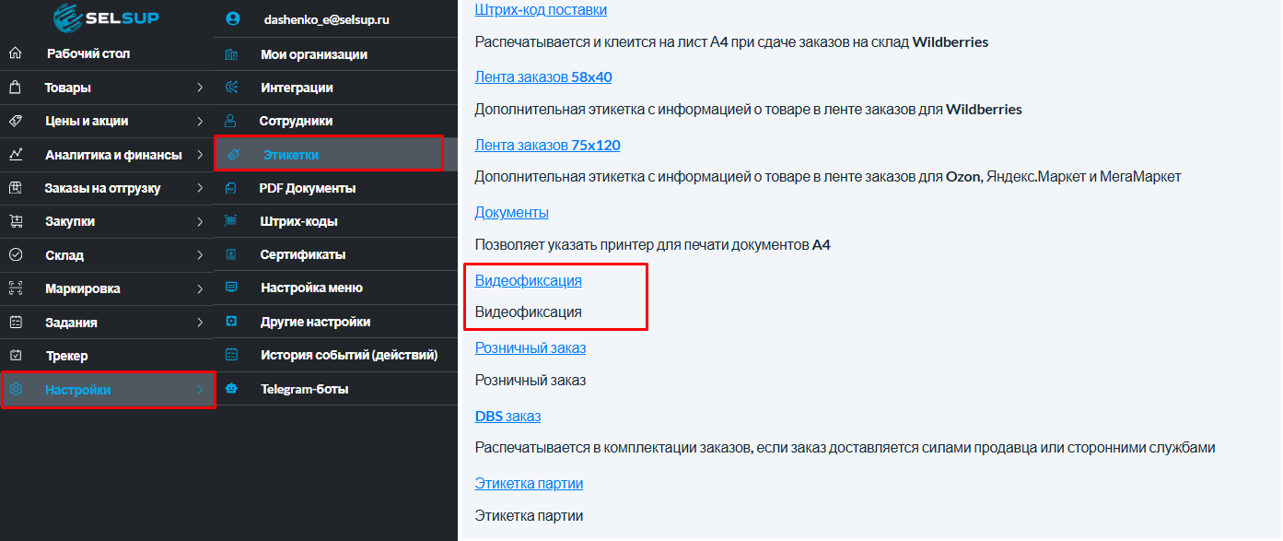Click the tag icon beside Цены и акции
The image size is (1283, 541).
point(15,121)
